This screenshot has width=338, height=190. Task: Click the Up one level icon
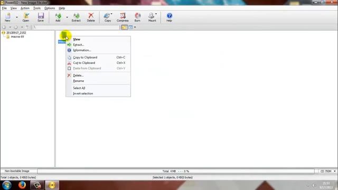click(27, 27)
